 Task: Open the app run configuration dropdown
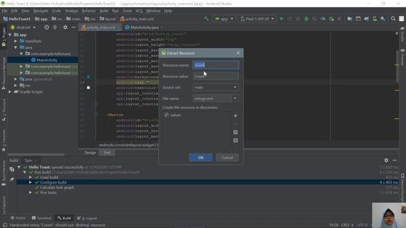pyautogui.click(x=224, y=18)
